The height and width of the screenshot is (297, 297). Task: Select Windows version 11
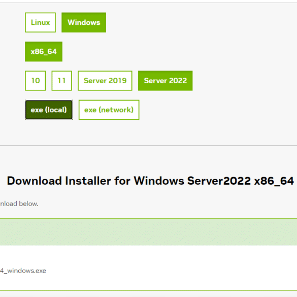click(62, 81)
